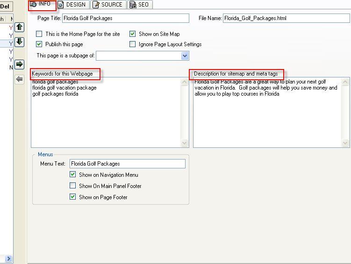
Task: Click the keywords box scroll-down arrow
Action: (x=185, y=143)
